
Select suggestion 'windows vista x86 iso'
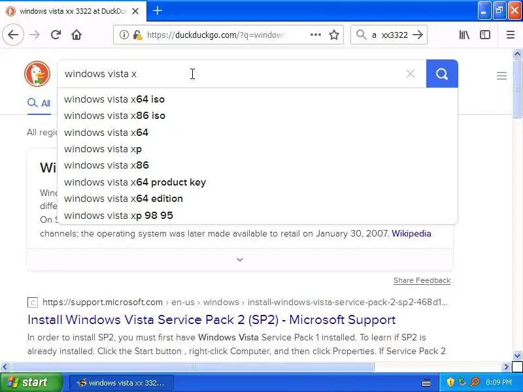(x=258, y=116)
